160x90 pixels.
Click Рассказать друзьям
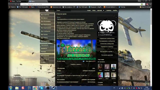click(x=107, y=55)
